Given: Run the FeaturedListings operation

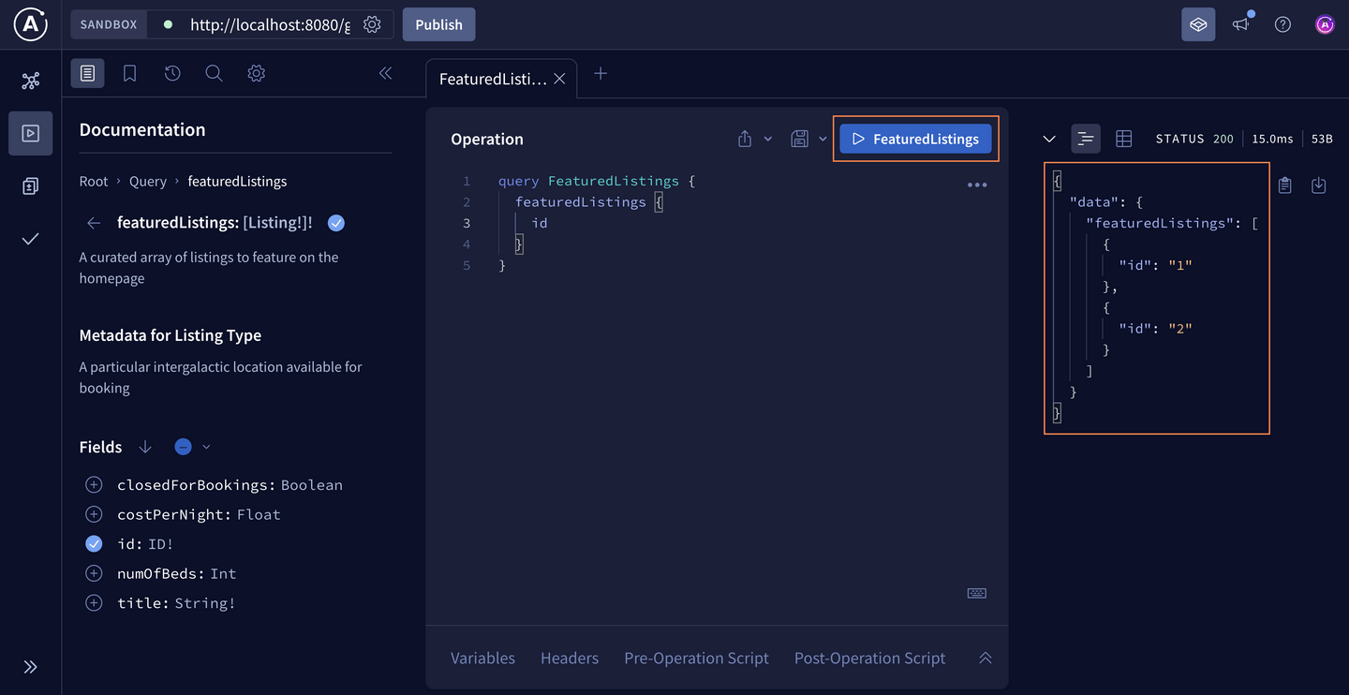Looking at the screenshot, I should (x=914, y=138).
